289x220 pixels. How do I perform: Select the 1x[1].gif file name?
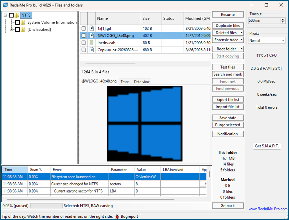(104, 29)
